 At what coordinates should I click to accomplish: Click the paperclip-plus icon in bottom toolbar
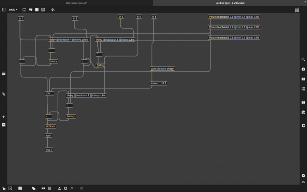[x=82, y=188]
